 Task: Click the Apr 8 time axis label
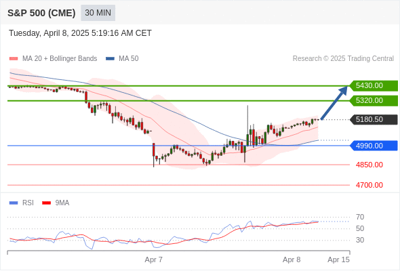coord(292,259)
